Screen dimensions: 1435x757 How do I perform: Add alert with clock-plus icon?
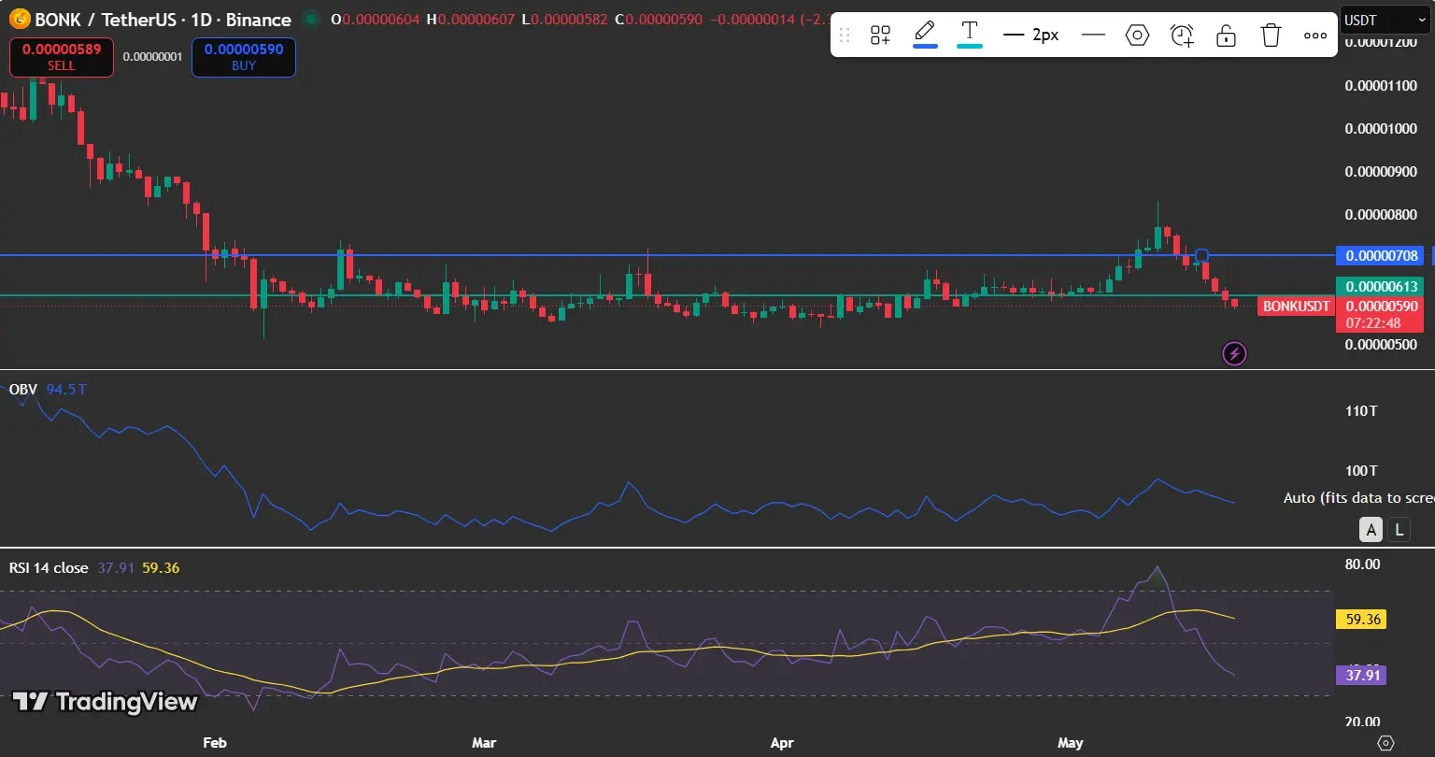(1182, 36)
